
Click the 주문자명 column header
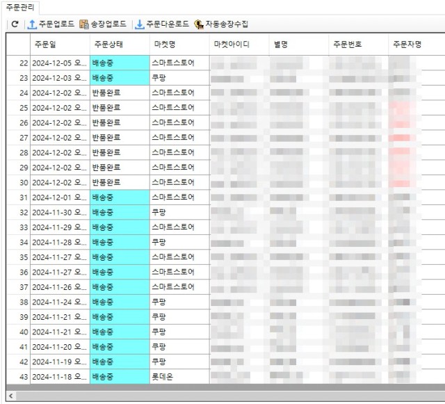point(407,44)
